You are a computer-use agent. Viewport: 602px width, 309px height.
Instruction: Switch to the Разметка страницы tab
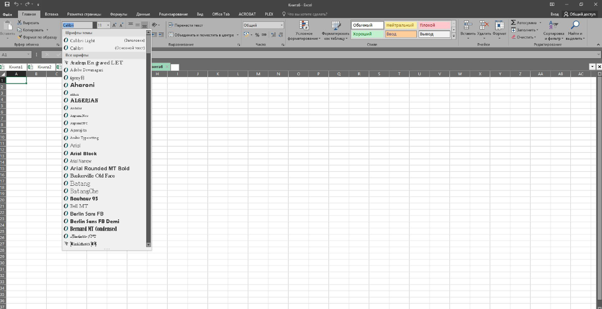(84, 15)
